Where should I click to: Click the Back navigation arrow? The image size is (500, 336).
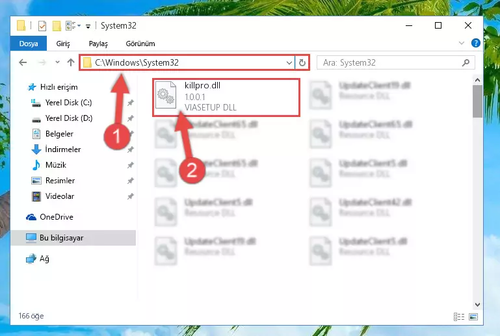point(23,62)
